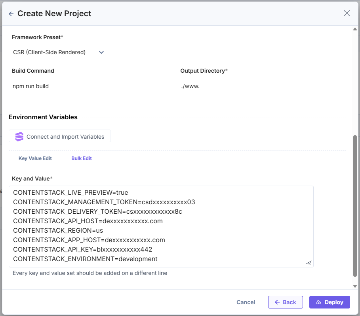Click the dialog's vertical scrollbar thumb
This screenshot has height=316, width=360.
pyautogui.click(x=355, y=205)
